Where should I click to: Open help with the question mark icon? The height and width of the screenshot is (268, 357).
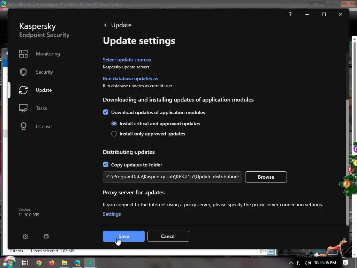(290, 14)
